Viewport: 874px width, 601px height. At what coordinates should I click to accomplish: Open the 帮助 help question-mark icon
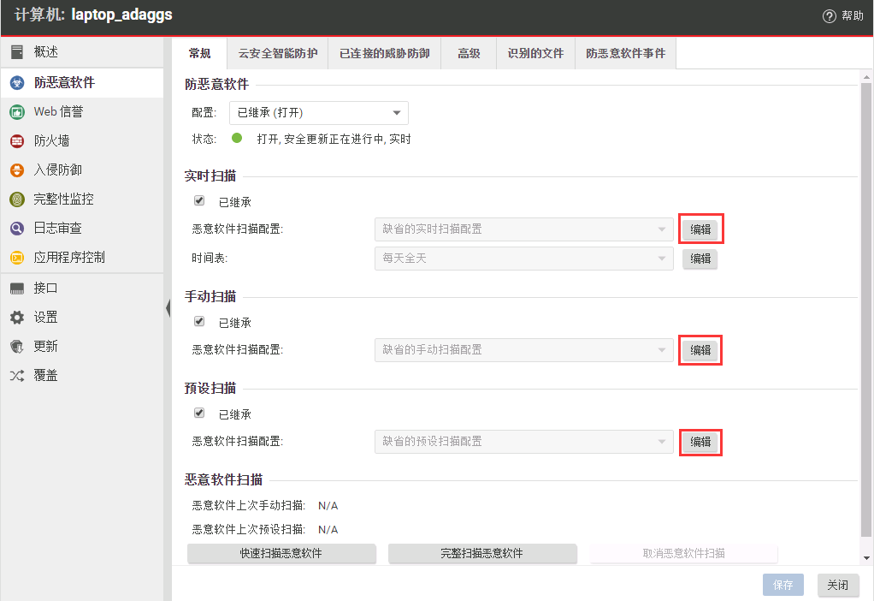829,16
